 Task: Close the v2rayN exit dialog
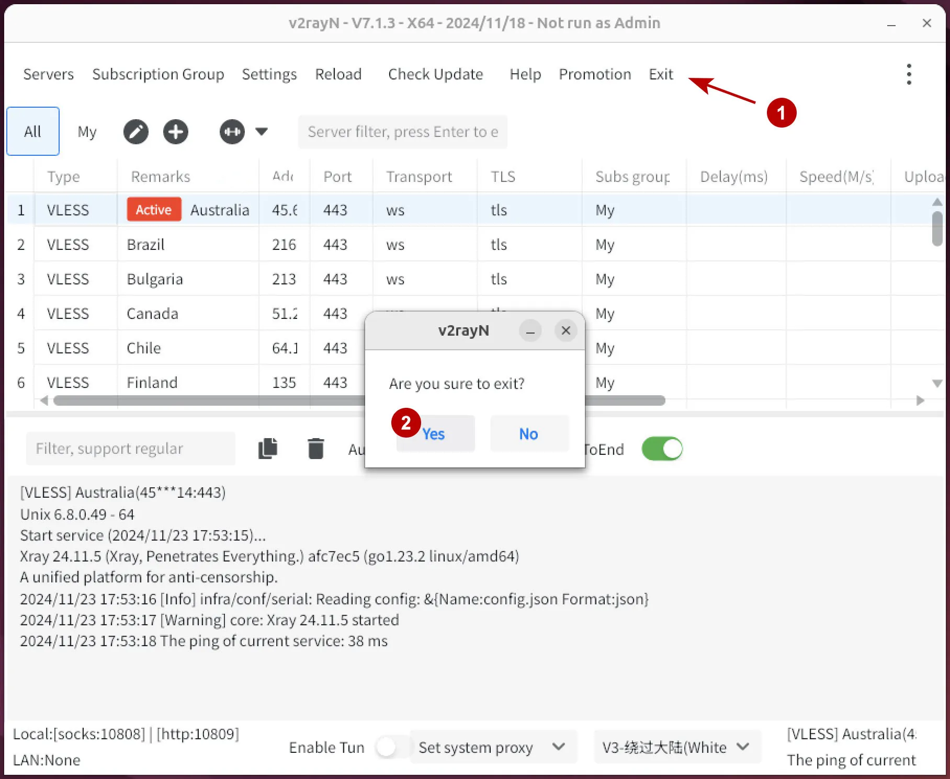coord(566,330)
